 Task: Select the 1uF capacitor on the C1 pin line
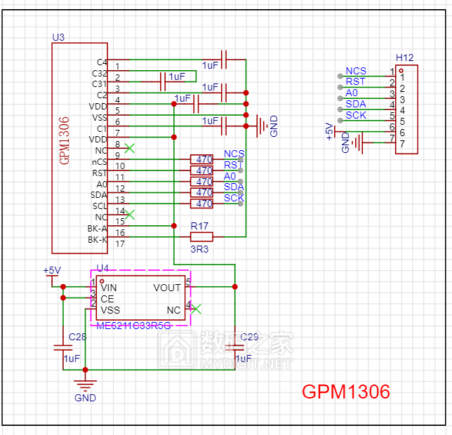click(224, 126)
